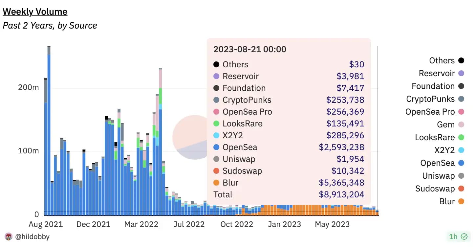The height and width of the screenshot is (247, 476).
Task: Click the Uniswap value $1,954
Action: point(350,159)
